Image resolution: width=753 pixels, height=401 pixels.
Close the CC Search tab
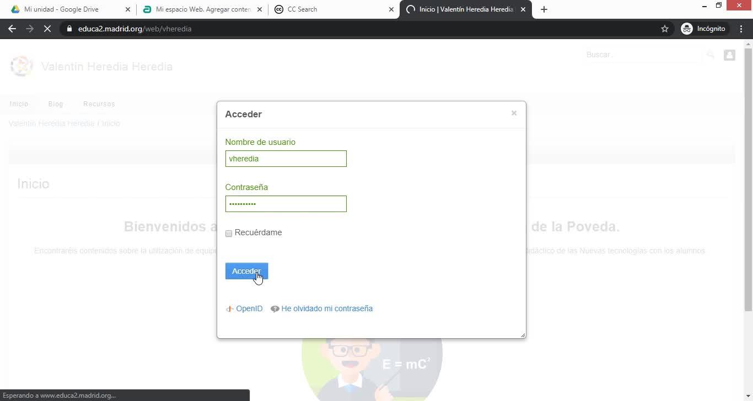pos(391,9)
